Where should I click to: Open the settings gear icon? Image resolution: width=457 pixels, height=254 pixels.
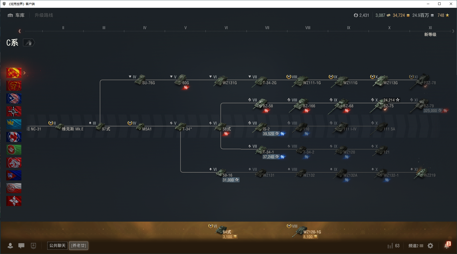click(x=430, y=246)
